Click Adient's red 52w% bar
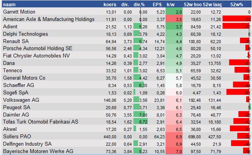The width and height of the screenshot is (252, 155). 236,26
